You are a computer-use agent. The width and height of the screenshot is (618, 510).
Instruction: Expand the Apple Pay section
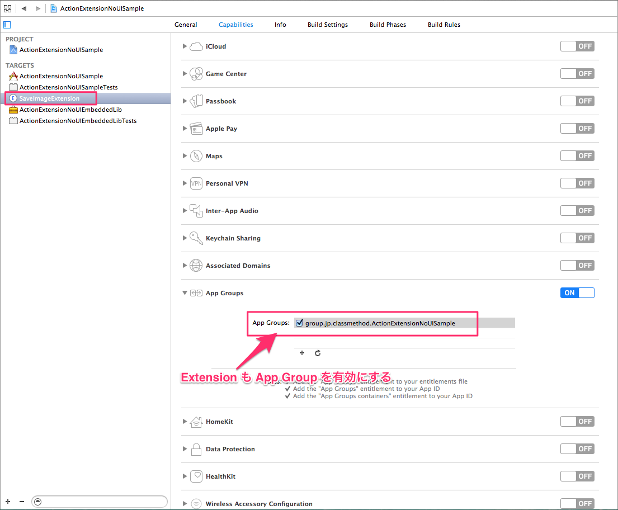[185, 129]
